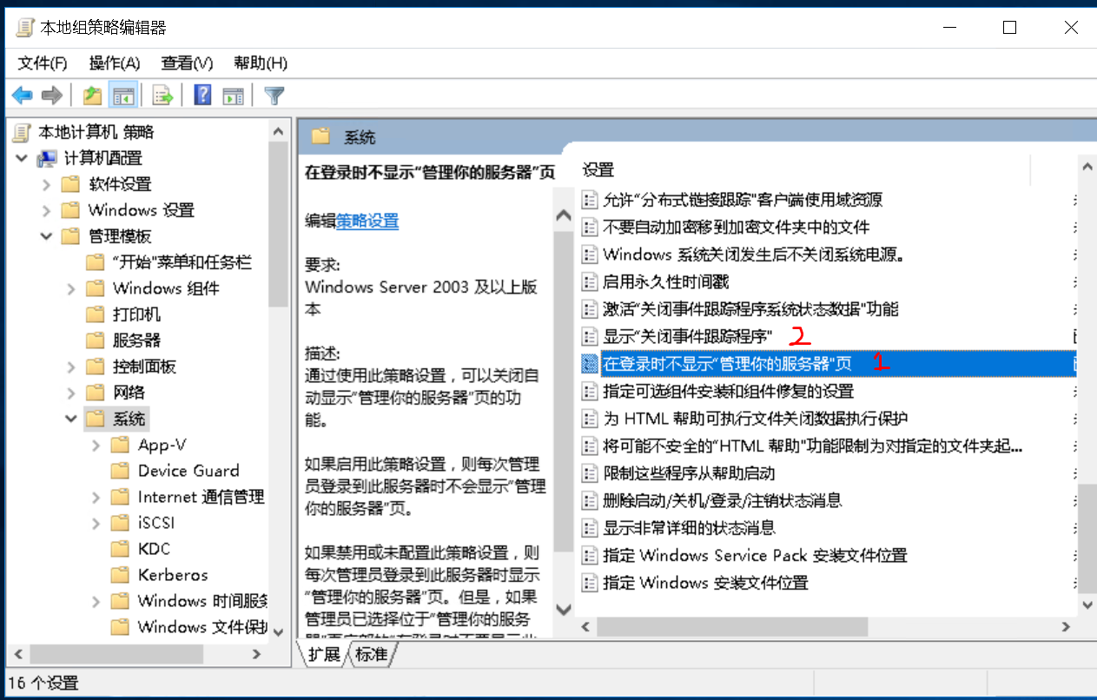Open the 操作(A) menu

[114, 63]
